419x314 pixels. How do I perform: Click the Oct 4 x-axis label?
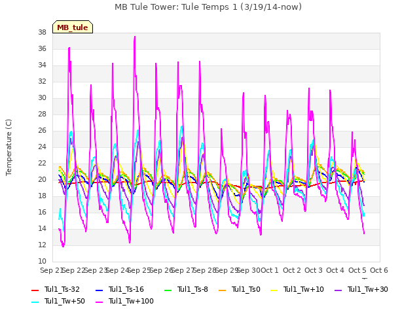pos(335,270)
